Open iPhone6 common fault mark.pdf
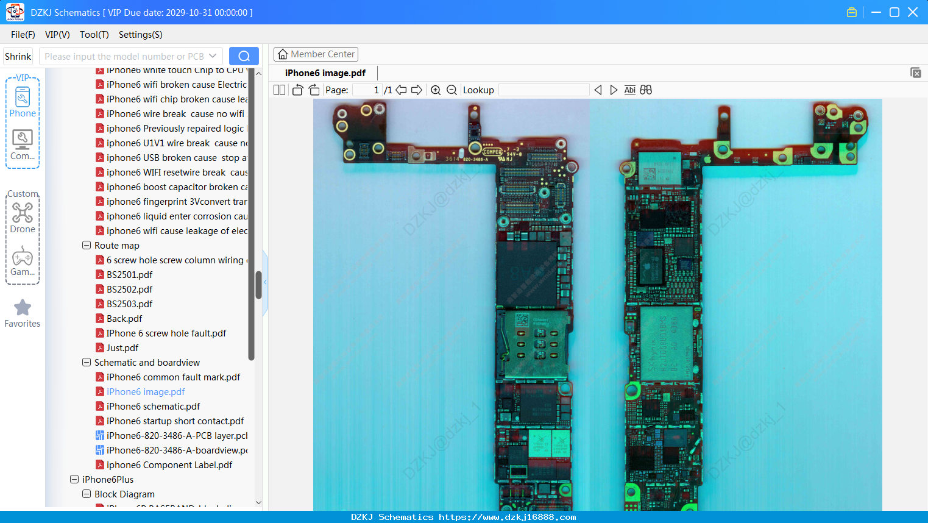This screenshot has width=928, height=523. click(x=168, y=377)
